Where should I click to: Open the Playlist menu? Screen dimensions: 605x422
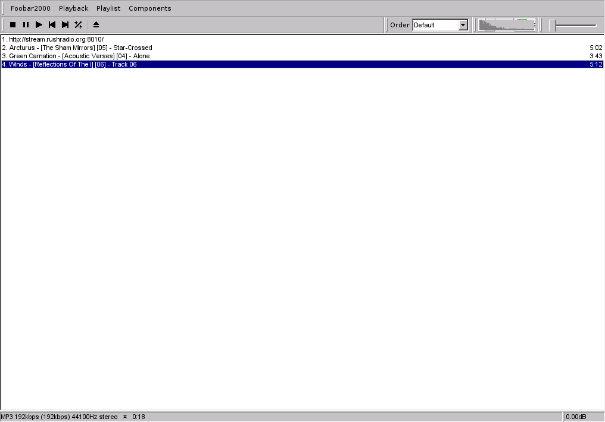tap(108, 8)
